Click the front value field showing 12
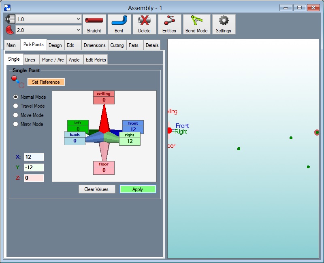Image resolution: width=324 pixels, height=263 pixels. click(x=133, y=129)
